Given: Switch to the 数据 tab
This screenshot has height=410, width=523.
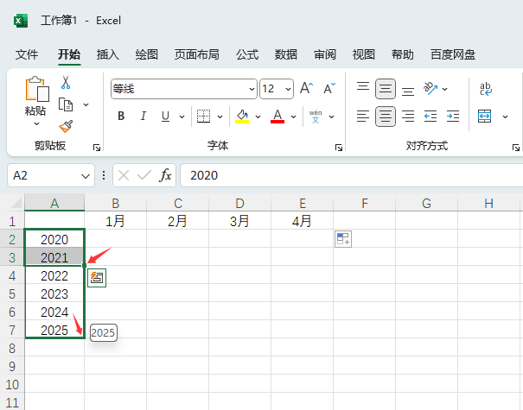Looking at the screenshot, I should tap(286, 54).
